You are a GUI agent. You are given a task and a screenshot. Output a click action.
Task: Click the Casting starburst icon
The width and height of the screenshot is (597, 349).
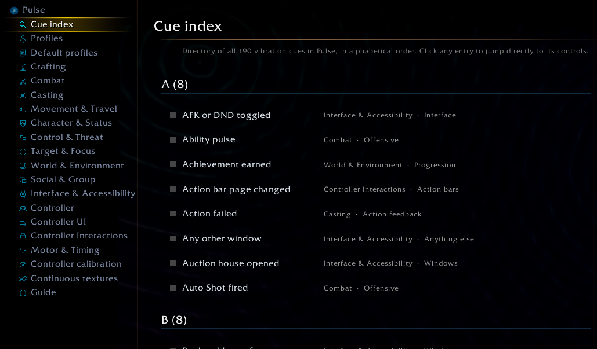pos(23,95)
